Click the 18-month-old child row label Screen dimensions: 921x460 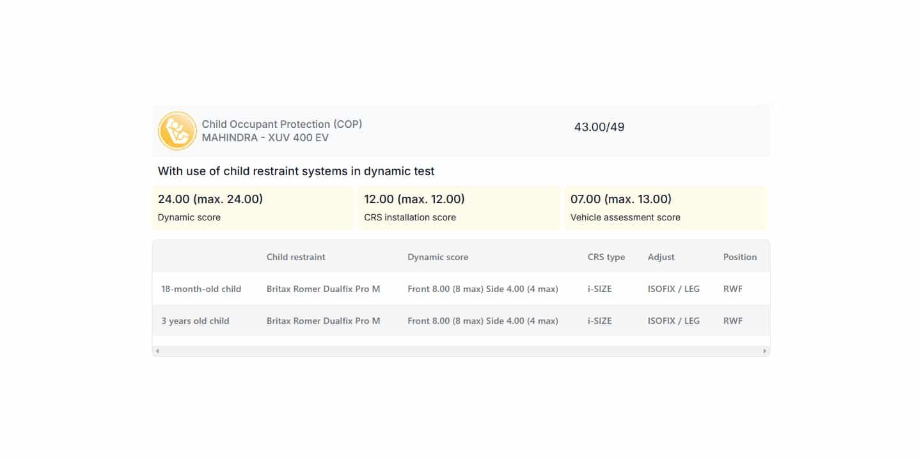pyautogui.click(x=201, y=289)
